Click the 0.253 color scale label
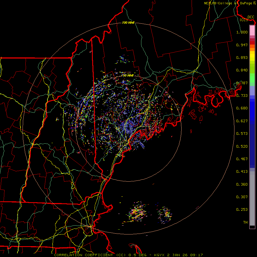The width and height of the screenshot is (257, 257). 242,210
